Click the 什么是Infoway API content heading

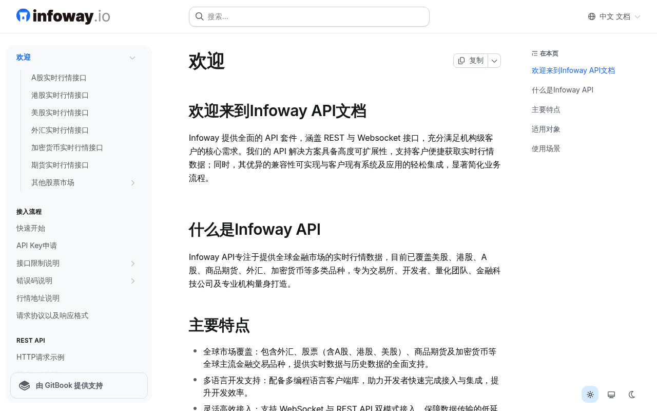coord(255,230)
